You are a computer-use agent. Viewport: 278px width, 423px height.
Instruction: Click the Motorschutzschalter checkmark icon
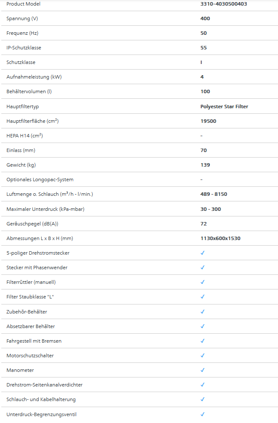[x=202, y=355]
